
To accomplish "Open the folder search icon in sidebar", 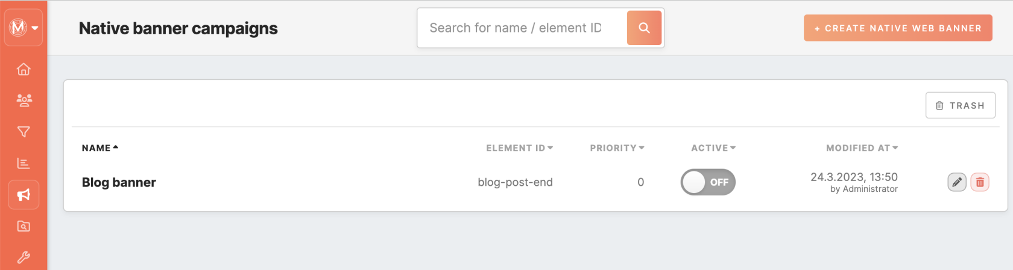I will (24, 226).
